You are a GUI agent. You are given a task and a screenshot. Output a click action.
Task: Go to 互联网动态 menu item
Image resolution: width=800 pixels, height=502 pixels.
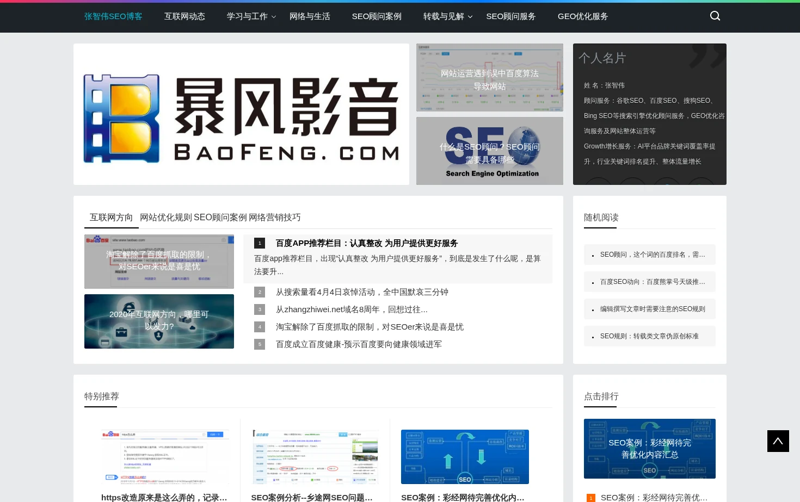click(184, 16)
